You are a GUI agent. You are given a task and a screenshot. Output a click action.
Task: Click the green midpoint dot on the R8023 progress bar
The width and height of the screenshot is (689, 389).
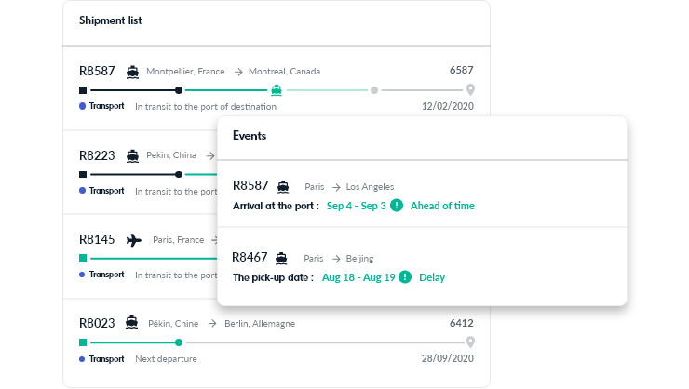coord(179,342)
